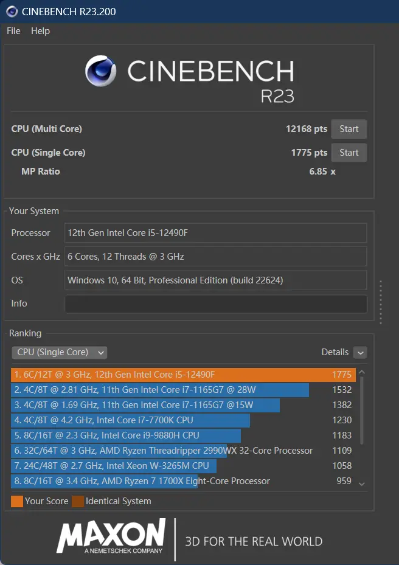Select ranking row 6 Threadripper 2990WX

click(x=183, y=451)
